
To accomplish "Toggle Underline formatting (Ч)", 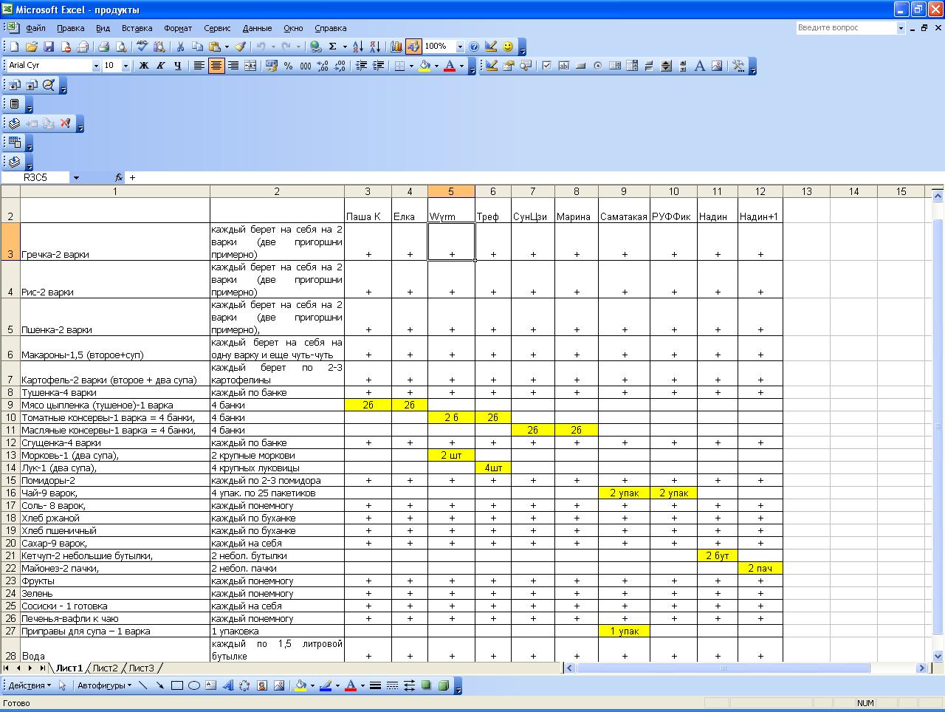I will [x=178, y=66].
